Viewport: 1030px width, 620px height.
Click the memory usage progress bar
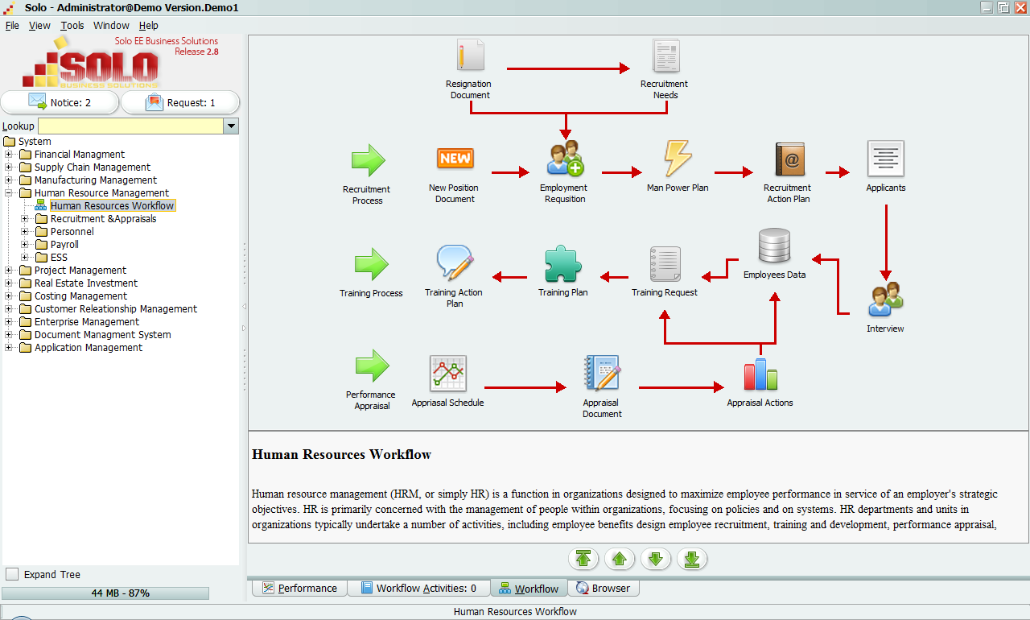[105, 593]
